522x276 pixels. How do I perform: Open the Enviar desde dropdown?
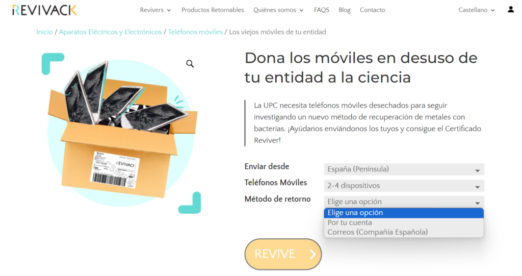pos(404,169)
